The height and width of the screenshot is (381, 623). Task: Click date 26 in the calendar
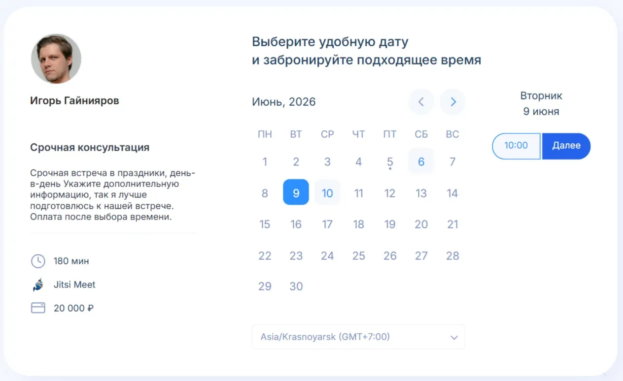point(390,255)
